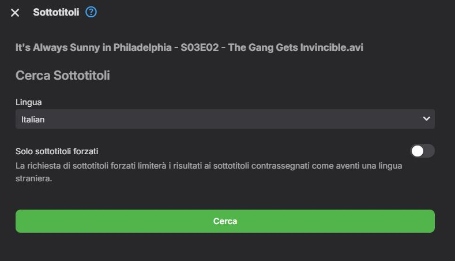Viewport: 455px width, 261px height.
Task: Click The Gang Gets Invincible.avi text
Action: click(x=296, y=47)
